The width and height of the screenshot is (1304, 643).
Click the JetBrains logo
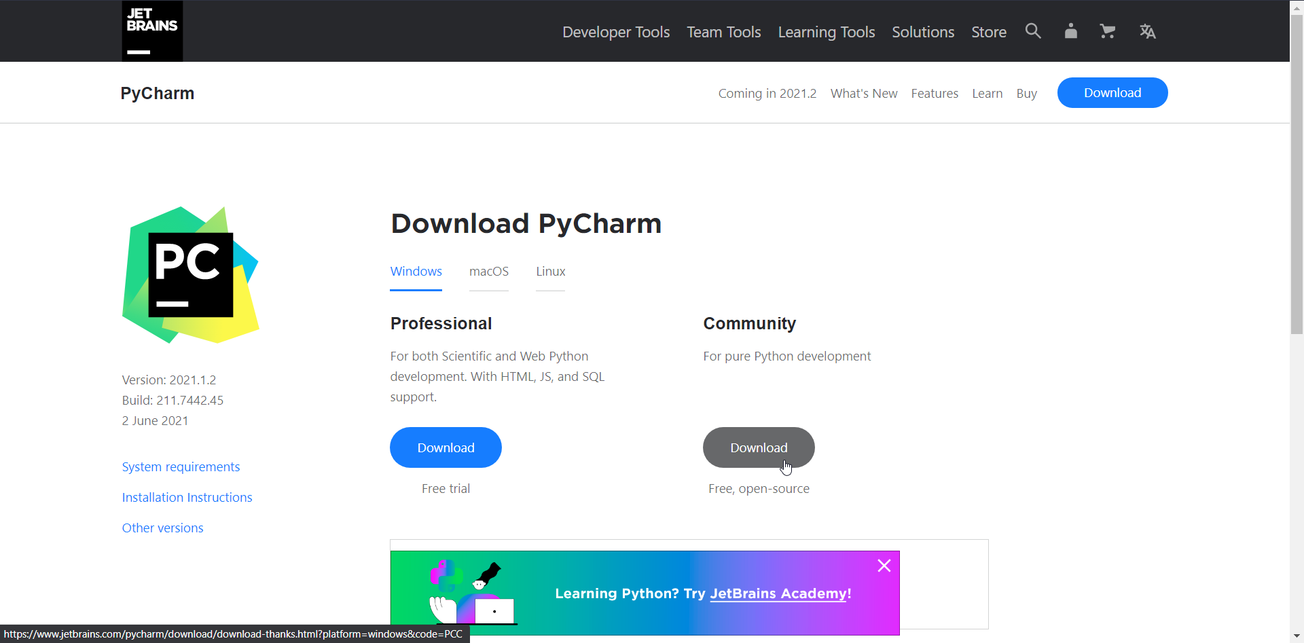152,31
